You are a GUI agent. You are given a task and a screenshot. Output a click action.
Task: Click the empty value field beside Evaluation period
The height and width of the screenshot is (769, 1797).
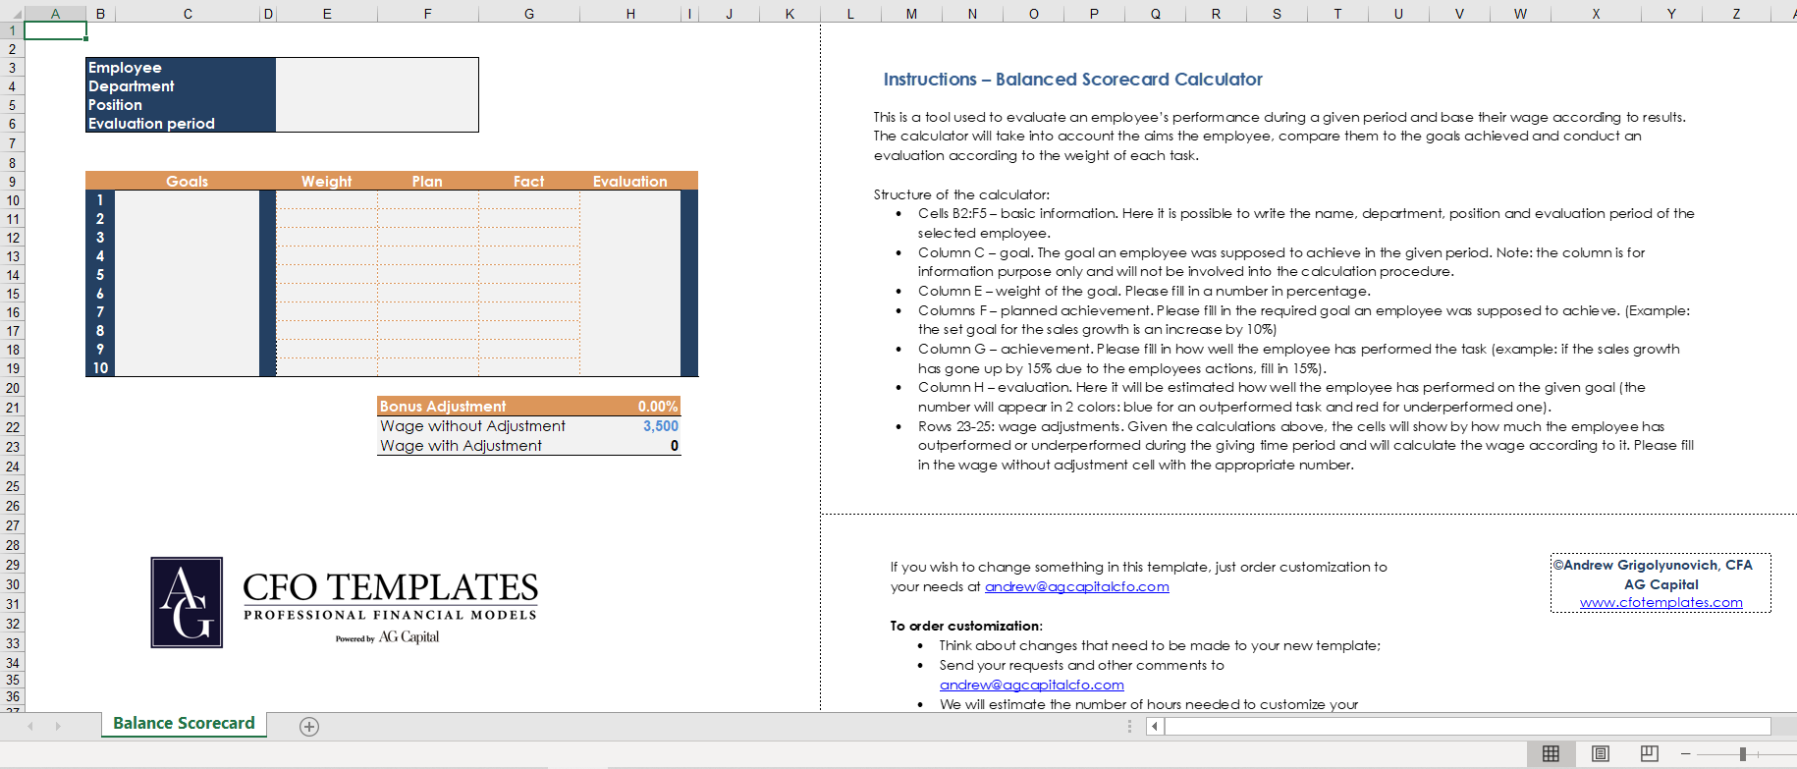tap(377, 124)
